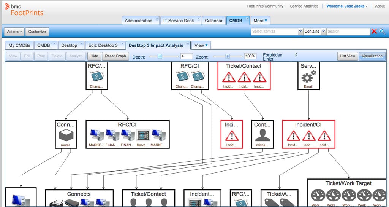
Task: Click the router icon in Conn... node
Action: [66, 136]
